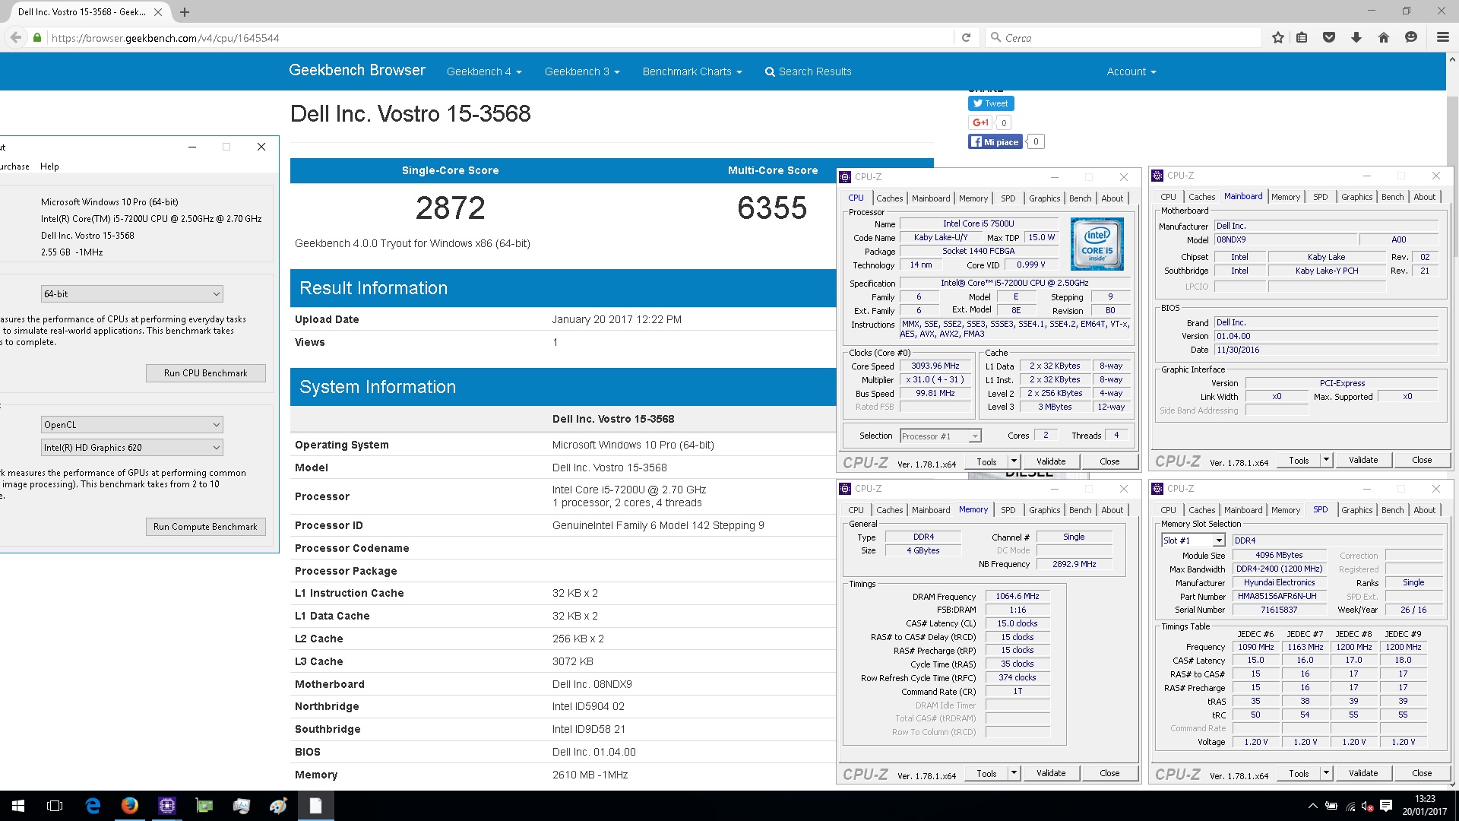Expand the Benchmark Charts dropdown

pyautogui.click(x=692, y=71)
